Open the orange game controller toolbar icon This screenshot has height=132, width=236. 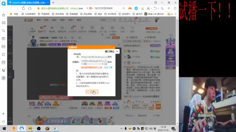point(130,9)
